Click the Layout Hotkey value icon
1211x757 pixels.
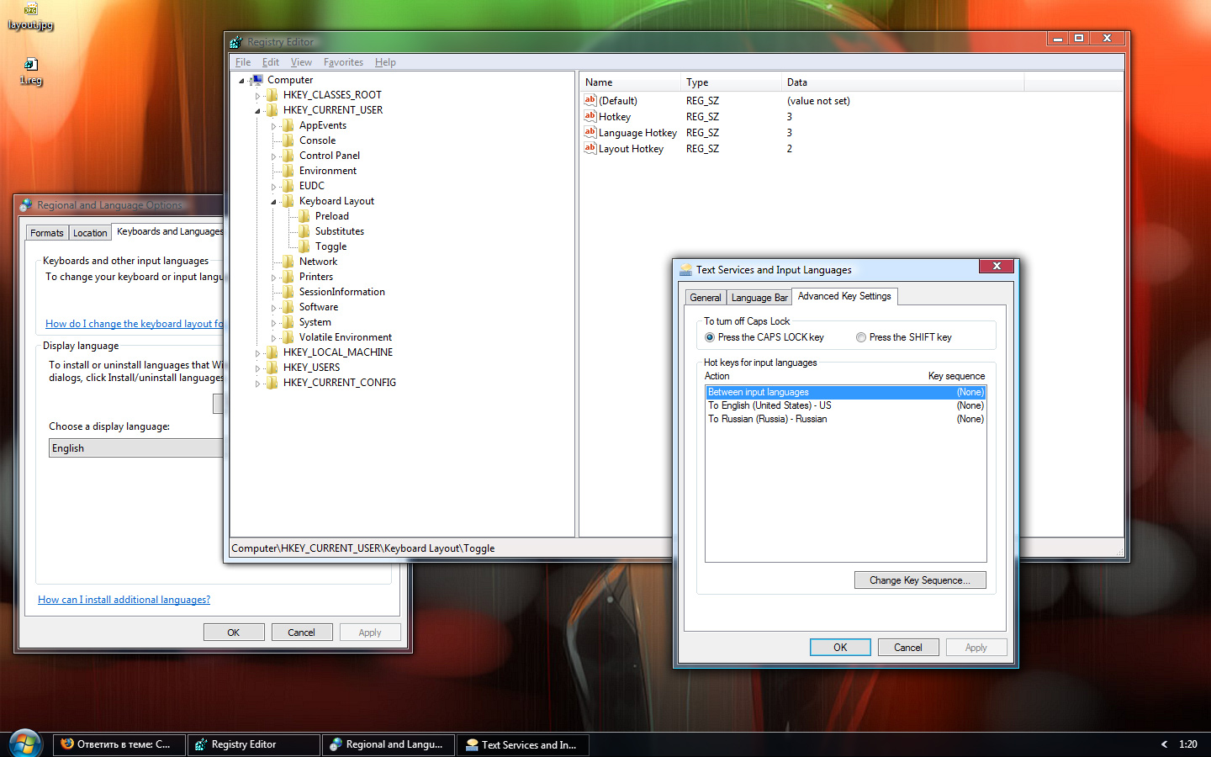pos(590,149)
